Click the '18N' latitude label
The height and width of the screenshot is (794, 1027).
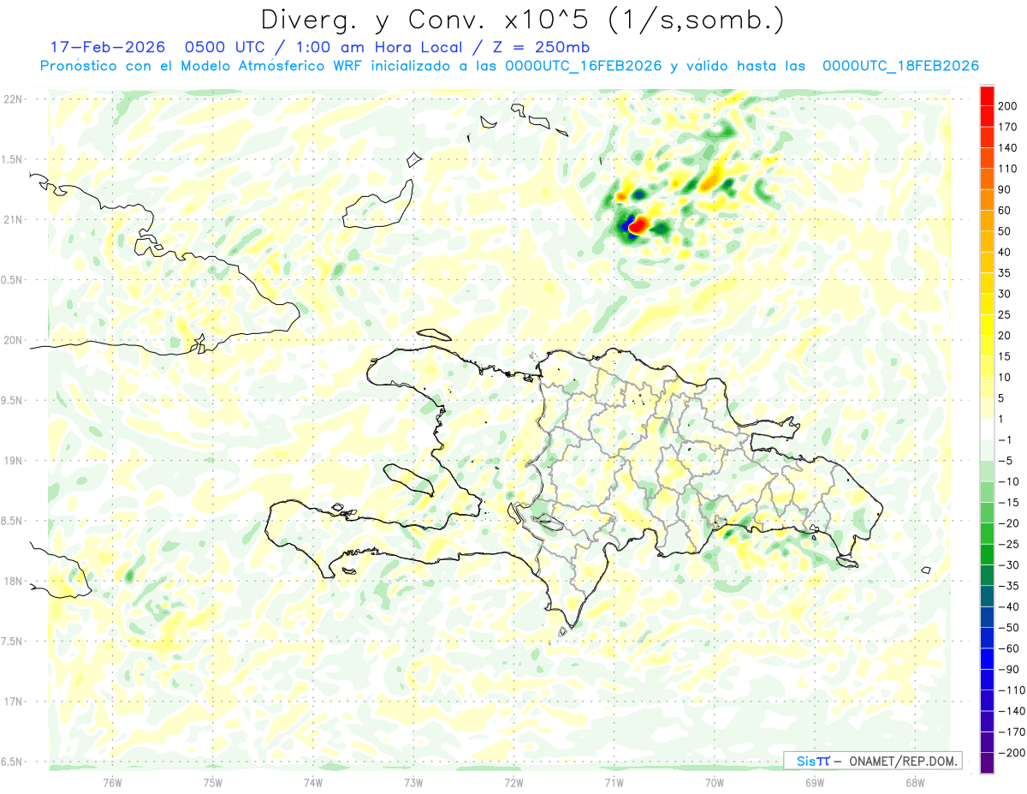pyautogui.click(x=13, y=581)
